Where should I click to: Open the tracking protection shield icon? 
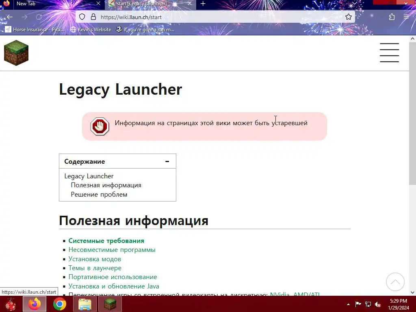coord(82,17)
